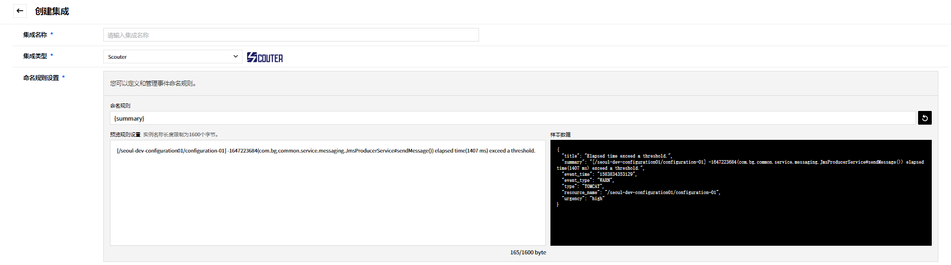Click the 命名规则设置 section label

[x=41, y=78]
